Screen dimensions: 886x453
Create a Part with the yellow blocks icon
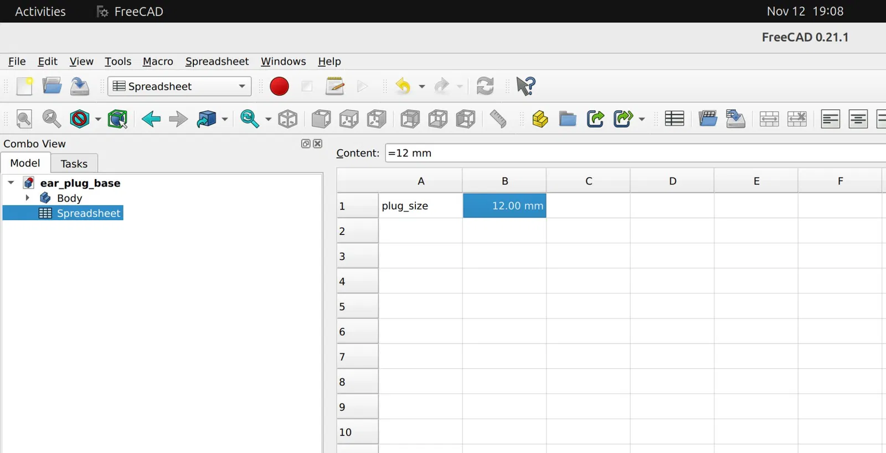[x=540, y=119]
